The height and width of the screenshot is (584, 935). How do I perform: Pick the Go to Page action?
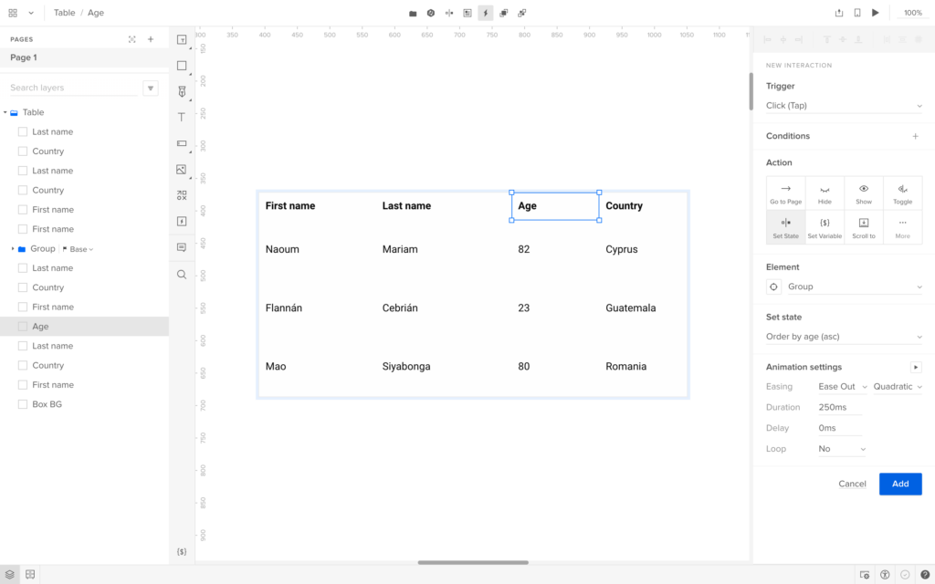click(785, 193)
